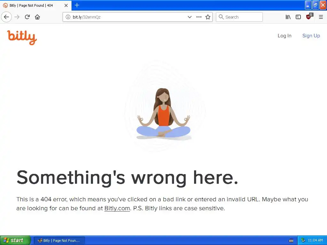Expand the address bar history dropdown

(190, 17)
